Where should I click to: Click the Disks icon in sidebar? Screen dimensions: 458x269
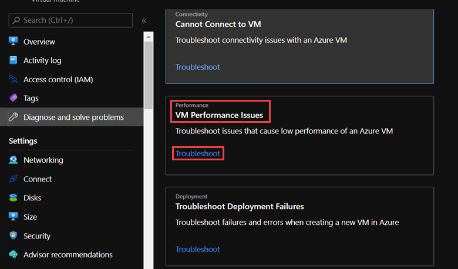[14, 198]
